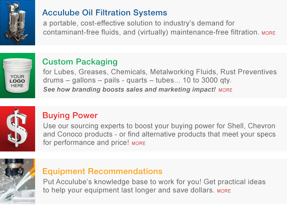Screen dimensions: 287x207
Task: Click MORE link for oil filtration systems
Action: pyautogui.click(x=268, y=33)
